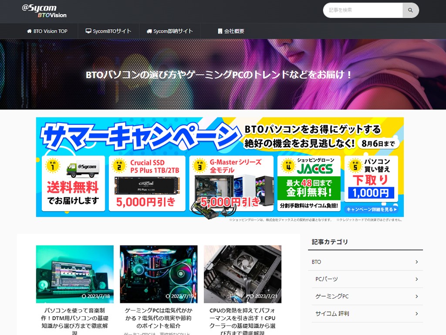Viewport: 446px width, 335px height.
Task: Click the chevron on the PCパーツ row
Action: point(417,279)
